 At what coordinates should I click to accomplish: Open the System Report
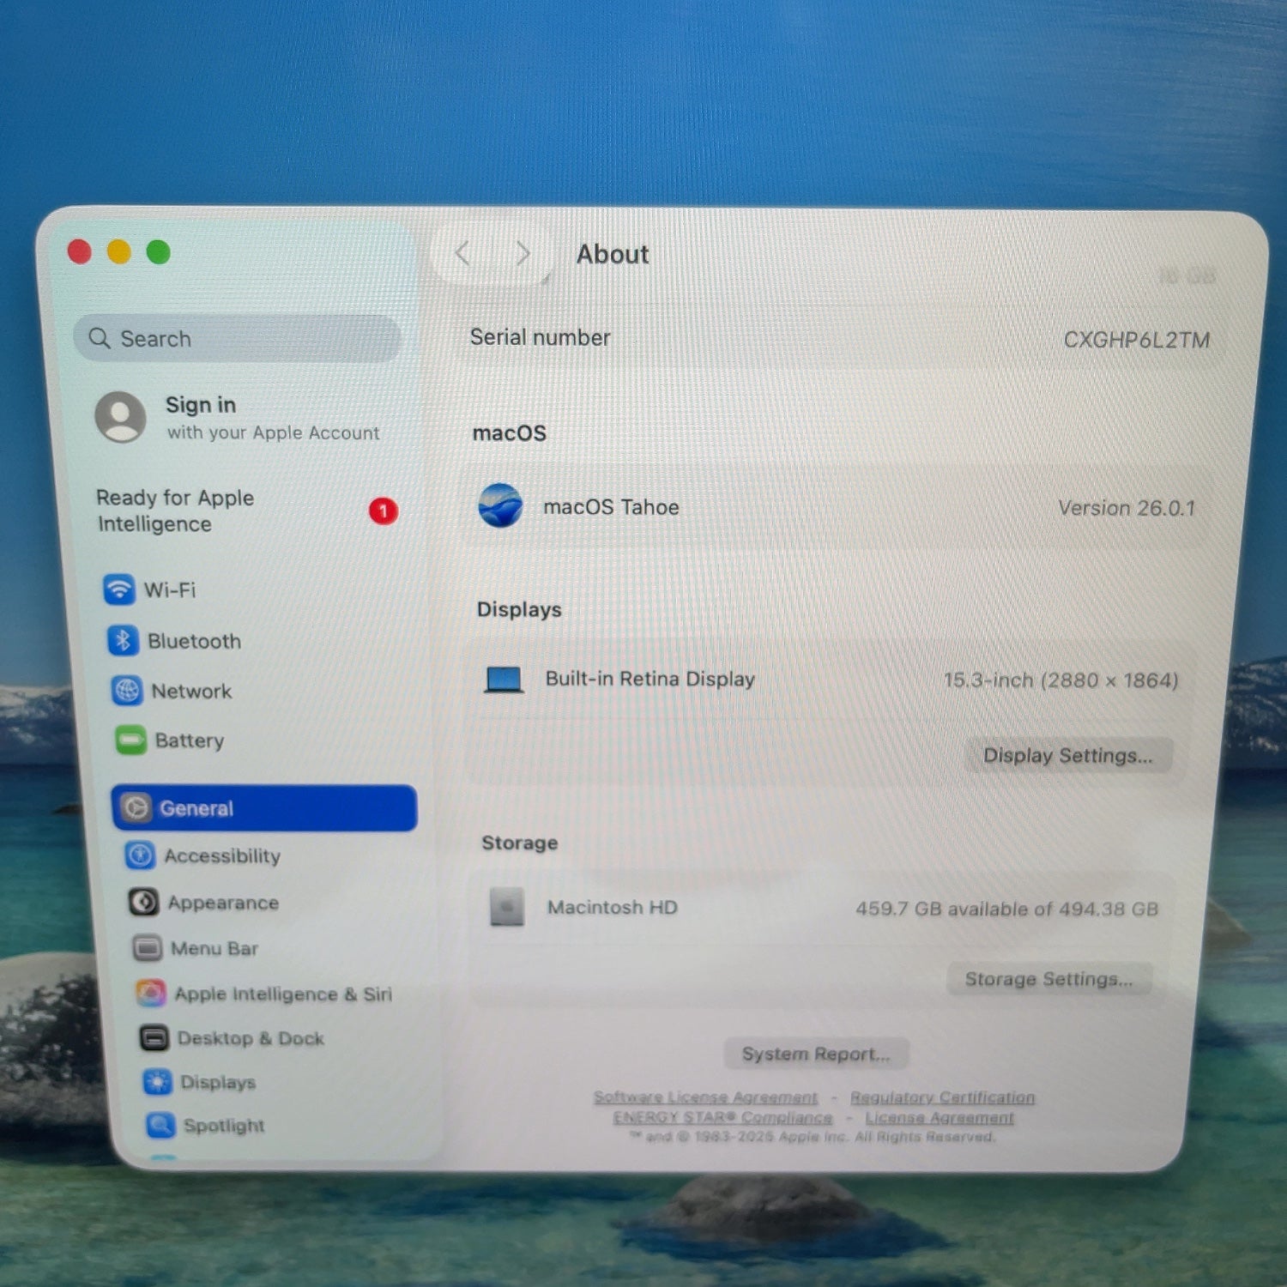[815, 1054]
